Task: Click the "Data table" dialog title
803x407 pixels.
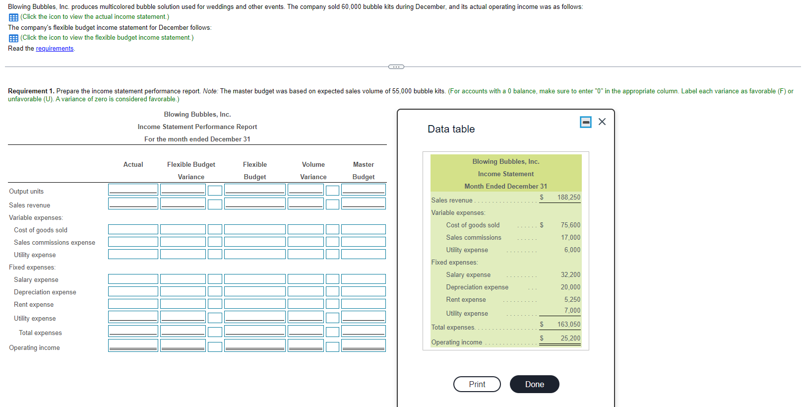Action: click(451, 129)
